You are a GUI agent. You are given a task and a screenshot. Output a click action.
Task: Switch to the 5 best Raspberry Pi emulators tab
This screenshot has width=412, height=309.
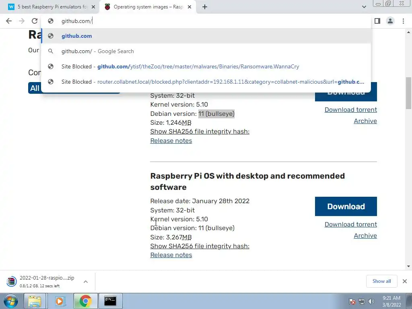pos(52,7)
